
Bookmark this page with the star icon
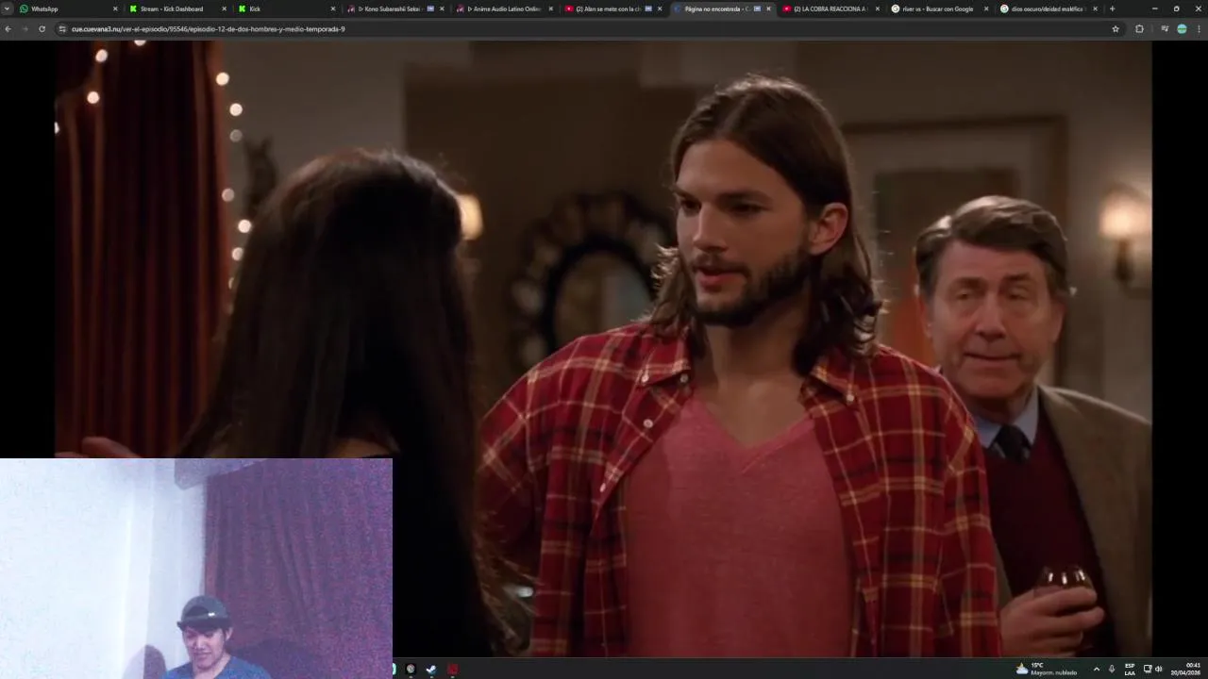(1116, 29)
